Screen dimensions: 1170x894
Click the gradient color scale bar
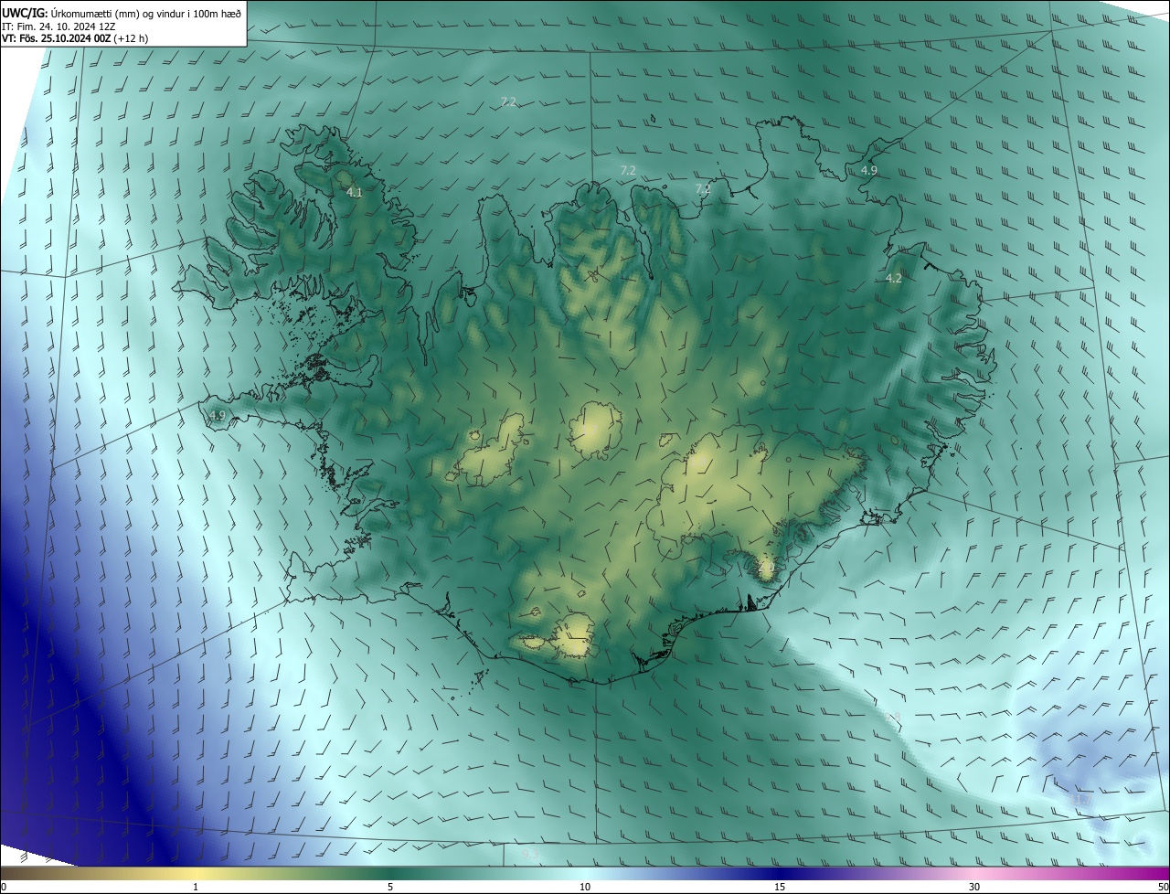pyautogui.click(x=585, y=873)
